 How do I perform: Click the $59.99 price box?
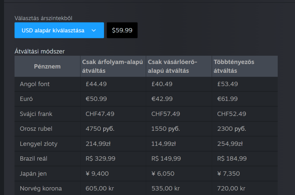122,30
